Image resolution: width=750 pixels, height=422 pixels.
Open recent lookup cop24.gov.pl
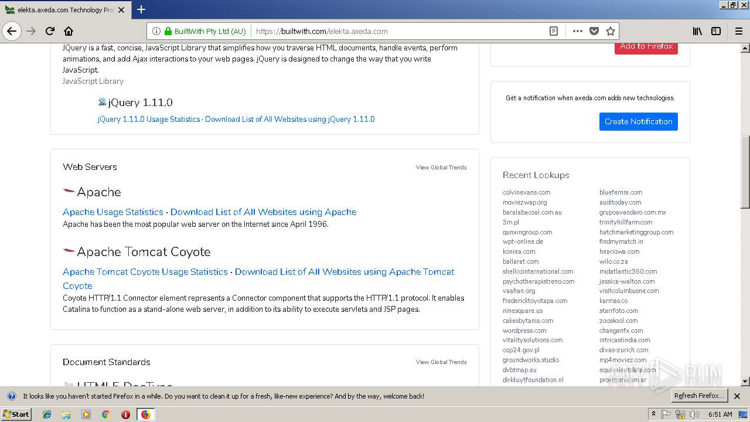[x=520, y=350]
